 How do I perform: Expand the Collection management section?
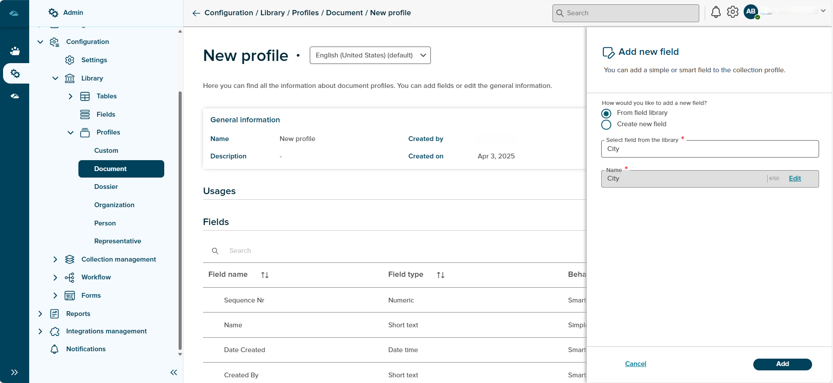click(55, 259)
